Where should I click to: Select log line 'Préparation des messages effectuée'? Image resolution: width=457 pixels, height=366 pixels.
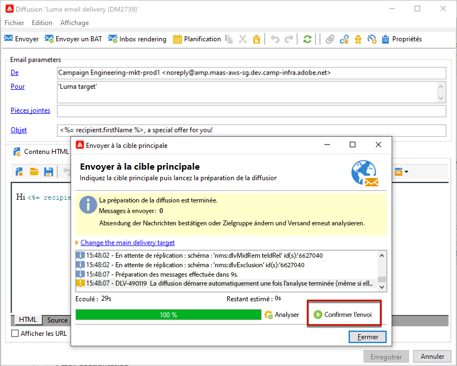227,274
